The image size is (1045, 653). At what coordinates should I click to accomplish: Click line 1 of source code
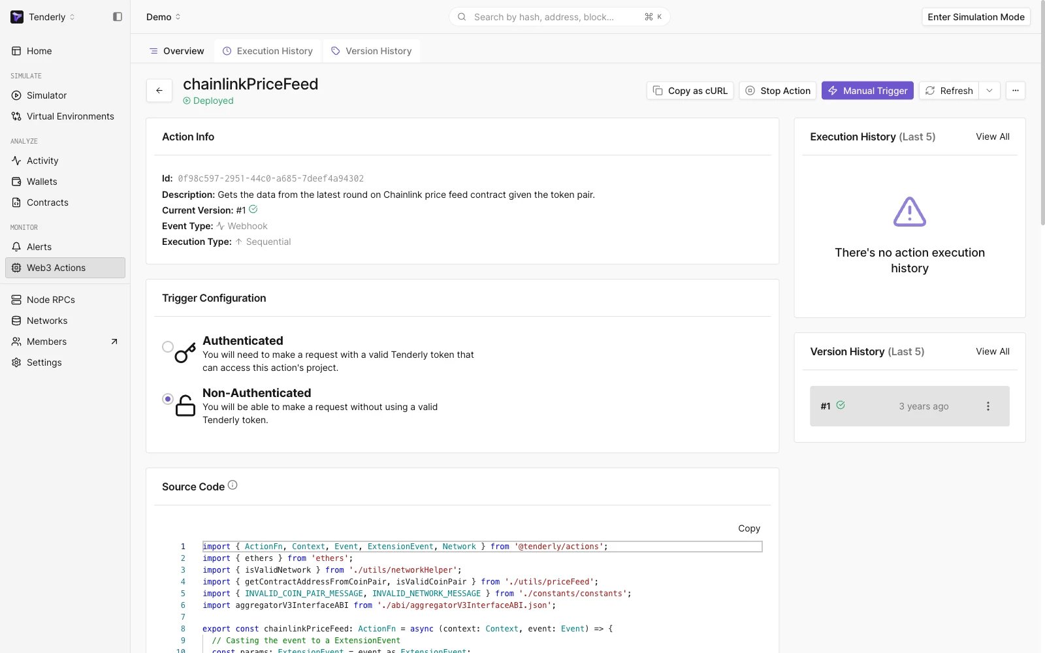pos(482,547)
